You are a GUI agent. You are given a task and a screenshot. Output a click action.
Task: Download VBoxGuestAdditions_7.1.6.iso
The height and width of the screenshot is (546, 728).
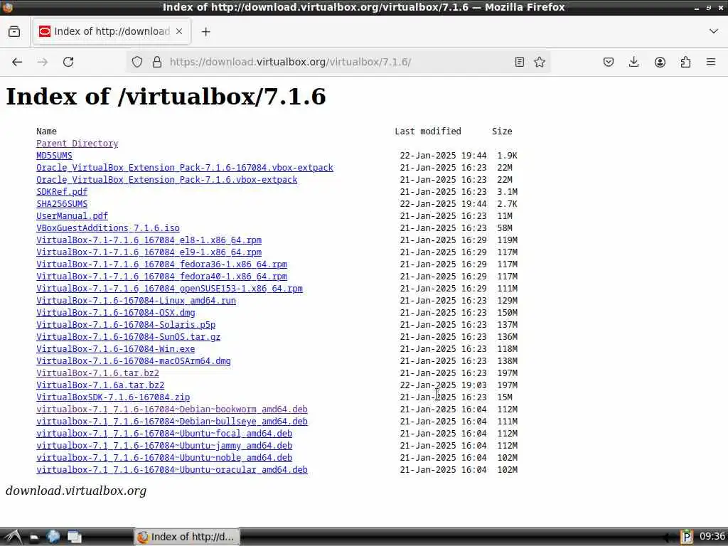(108, 228)
